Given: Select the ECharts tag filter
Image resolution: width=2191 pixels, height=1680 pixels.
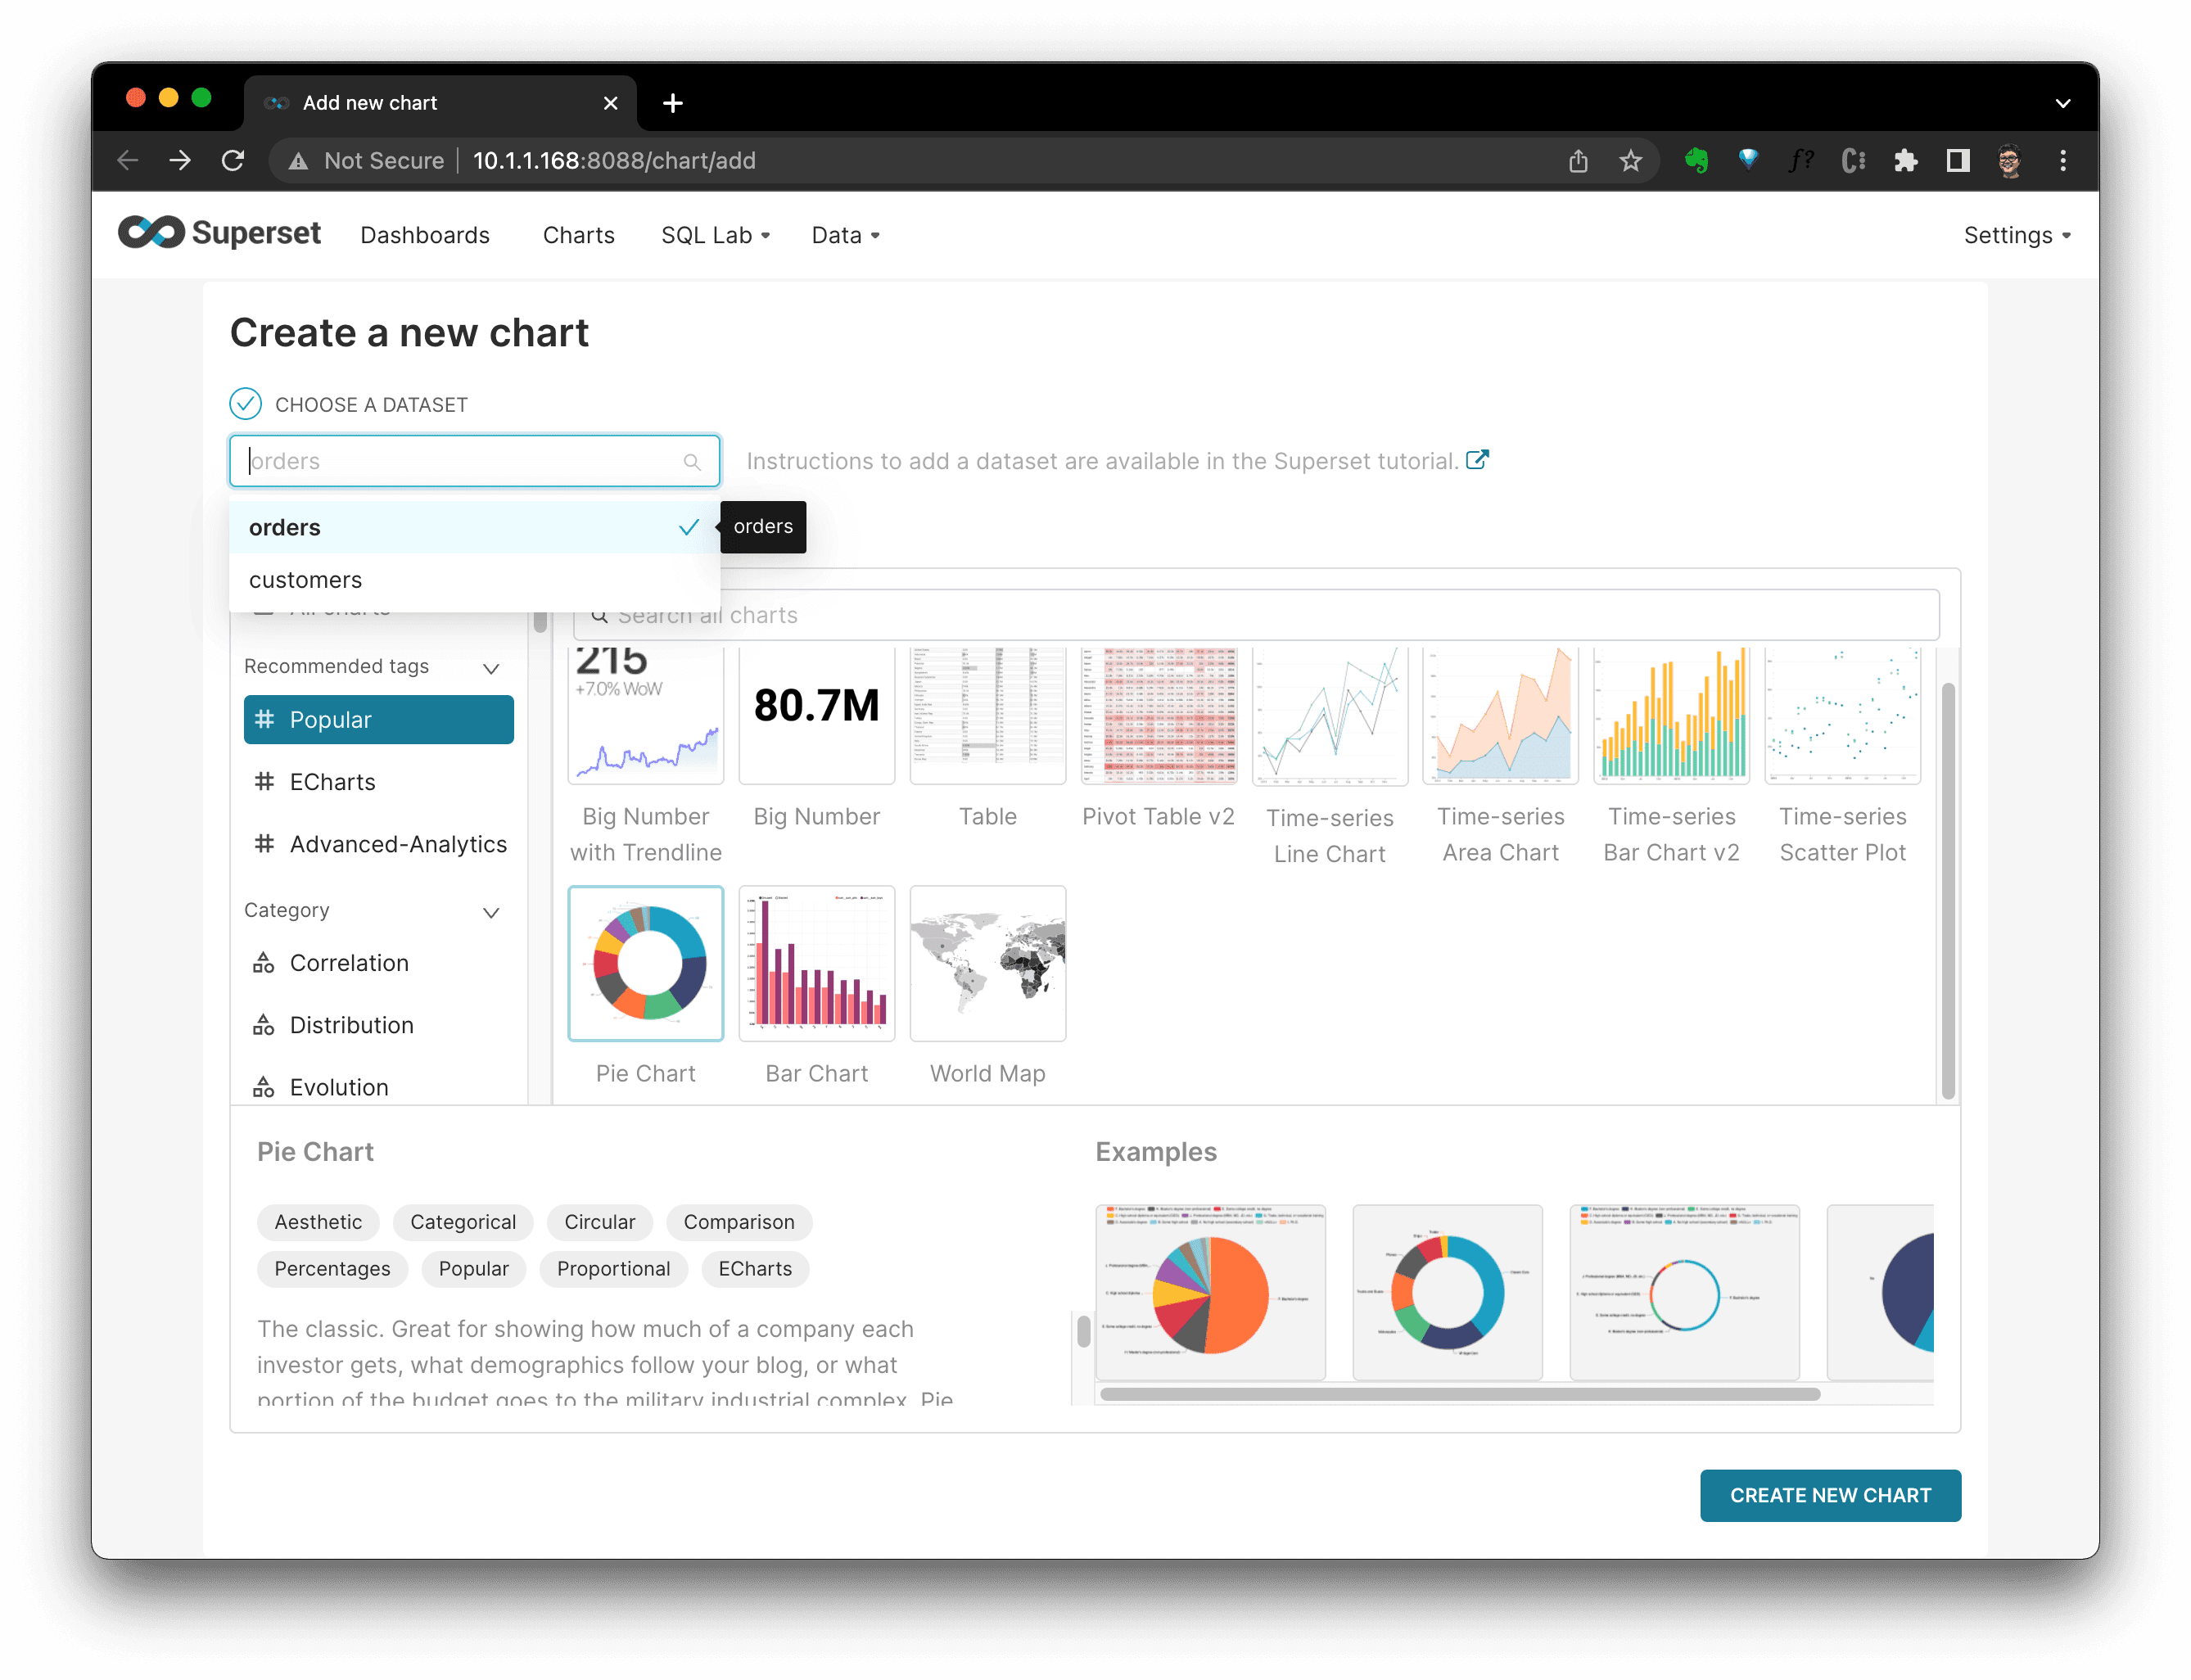Looking at the screenshot, I should [x=332, y=782].
